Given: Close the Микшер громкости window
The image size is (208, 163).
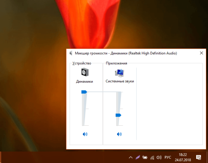Looking at the screenshot, I should [x=201, y=53].
